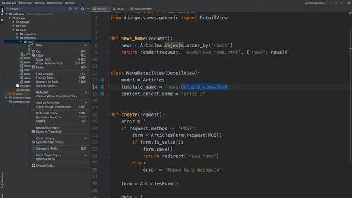Collapse the top itproger folder arrow
The image size is (352, 198).
point(10,18)
